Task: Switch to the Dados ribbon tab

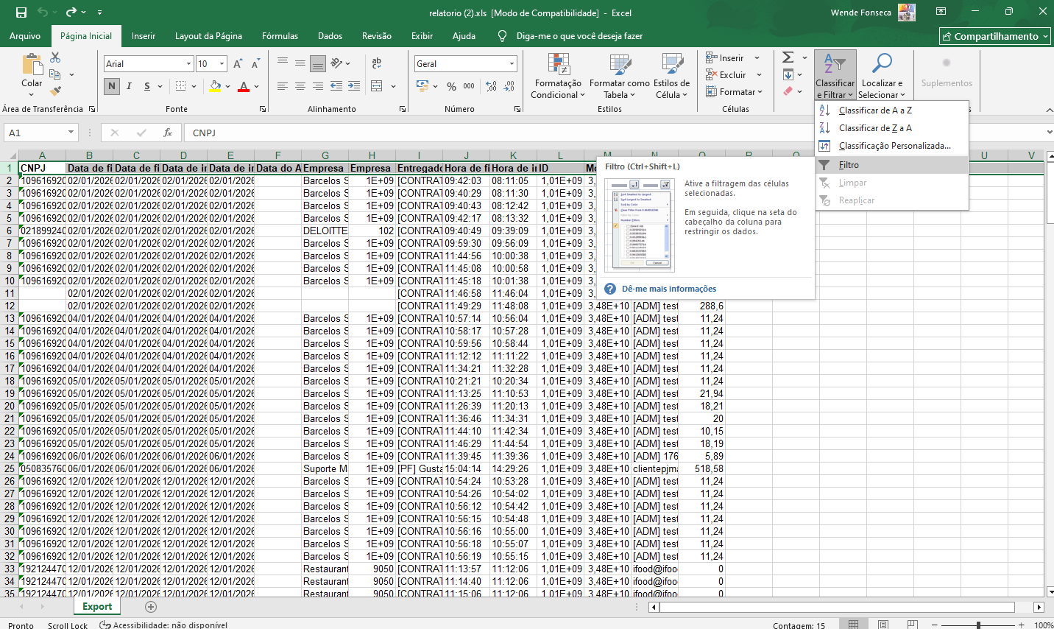Action: [330, 36]
